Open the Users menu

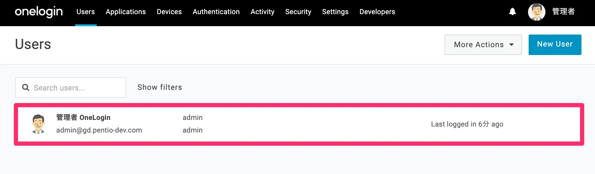tap(86, 12)
